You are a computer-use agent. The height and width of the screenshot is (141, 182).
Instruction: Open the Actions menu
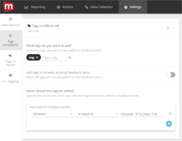coord(65,7)
